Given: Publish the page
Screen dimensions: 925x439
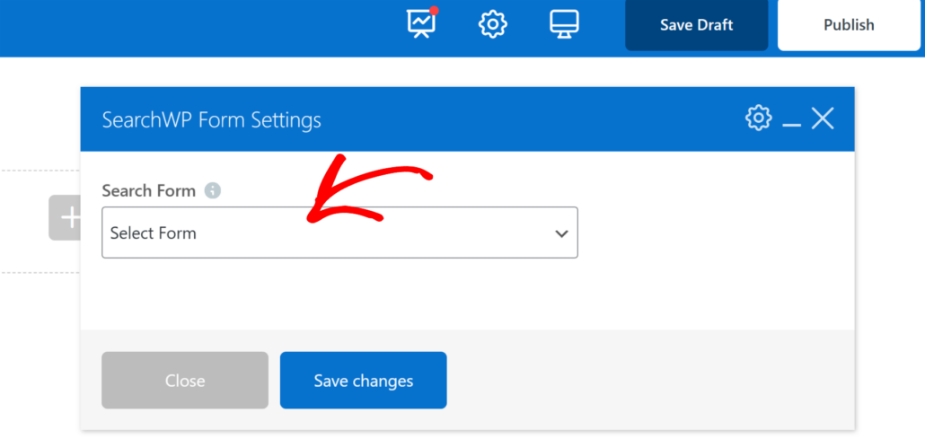Looking at the screenshot, I should coord(849,25).
